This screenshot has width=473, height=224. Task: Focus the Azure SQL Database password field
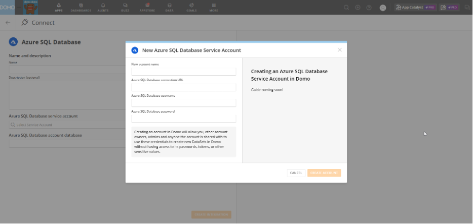tap(184, 119)
